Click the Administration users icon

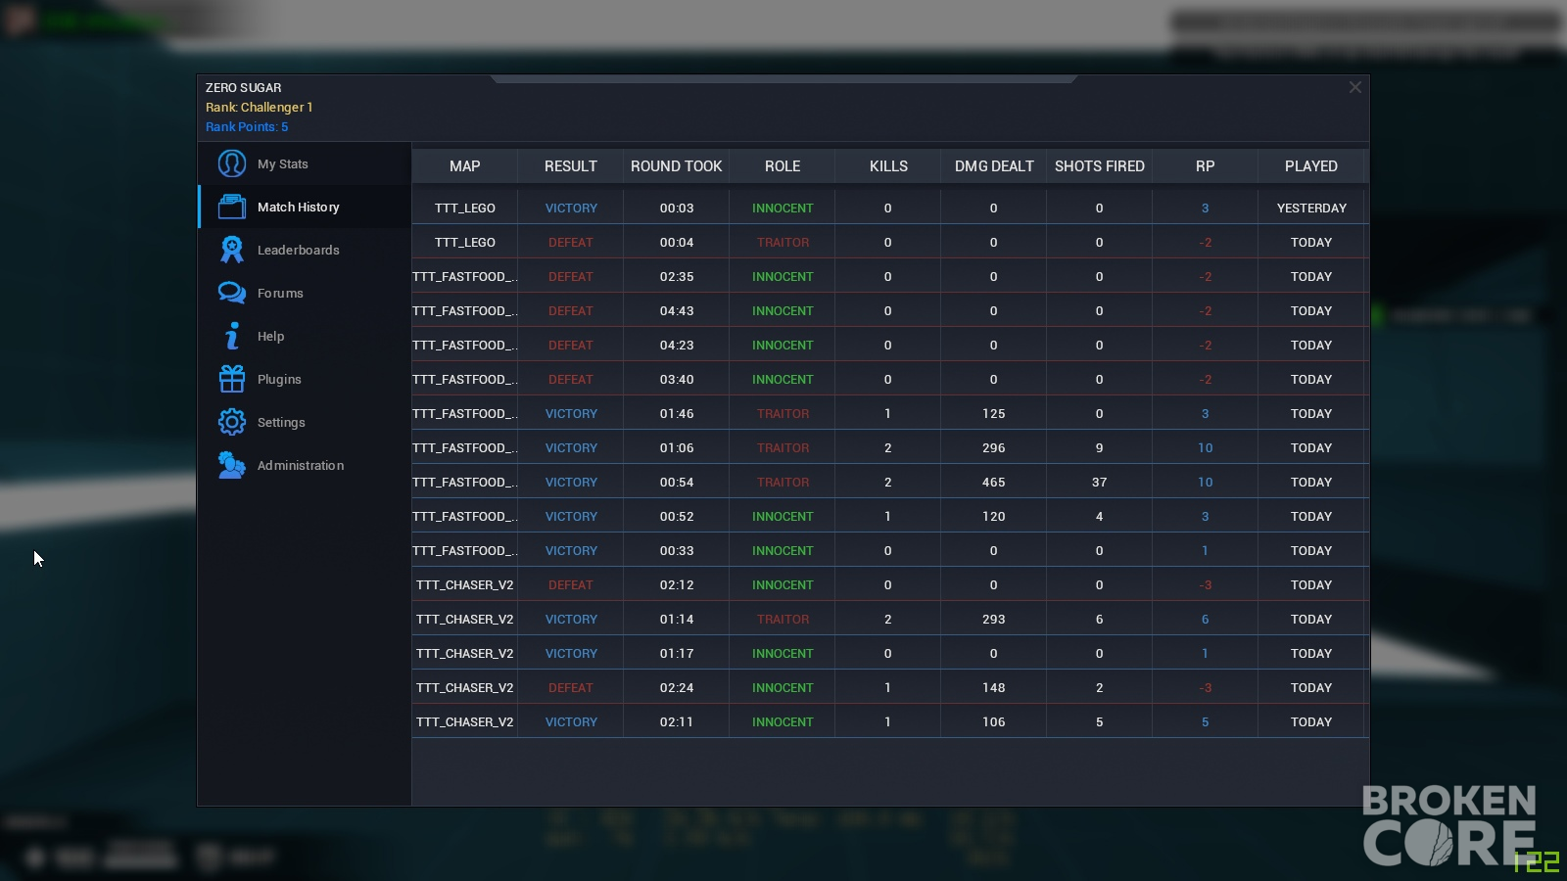click(x=232, y=465)
